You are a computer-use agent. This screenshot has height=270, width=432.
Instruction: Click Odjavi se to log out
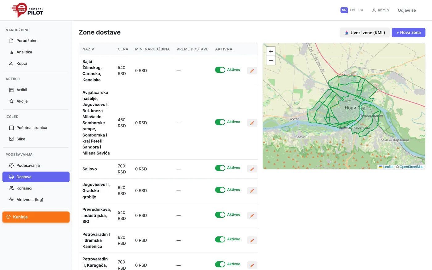[407, 10]
